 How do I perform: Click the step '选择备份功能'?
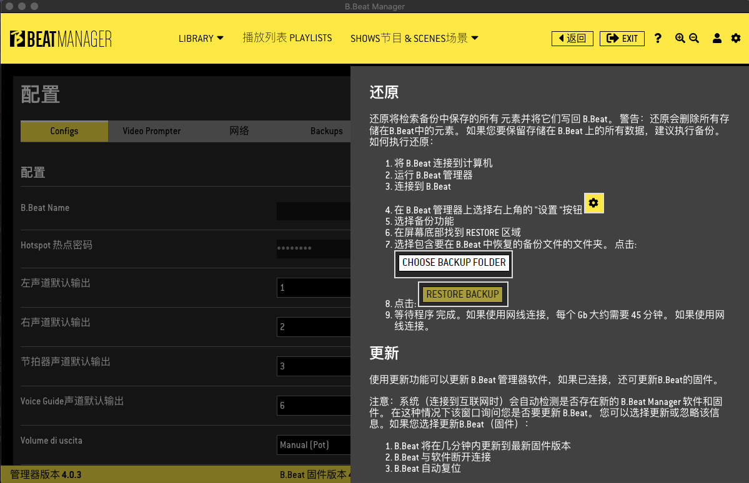[x=424, y=221]
